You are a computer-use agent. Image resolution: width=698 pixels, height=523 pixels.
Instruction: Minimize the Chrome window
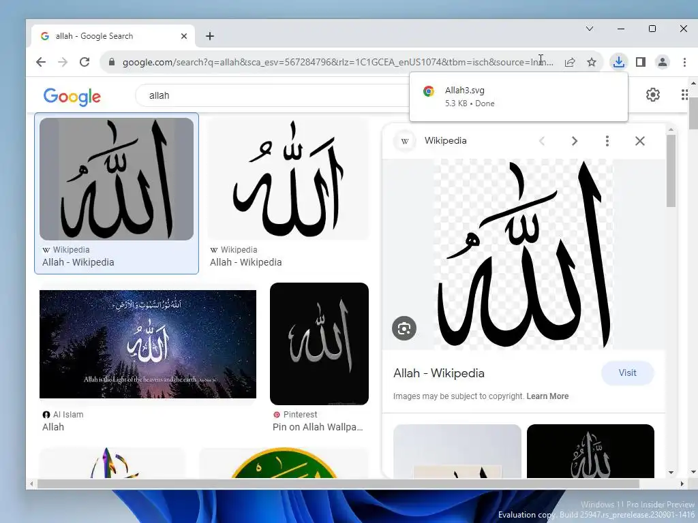click(x=620, y=29)
